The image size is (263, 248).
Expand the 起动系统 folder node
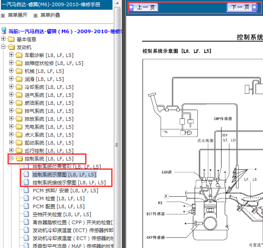(x=11, y=142)
